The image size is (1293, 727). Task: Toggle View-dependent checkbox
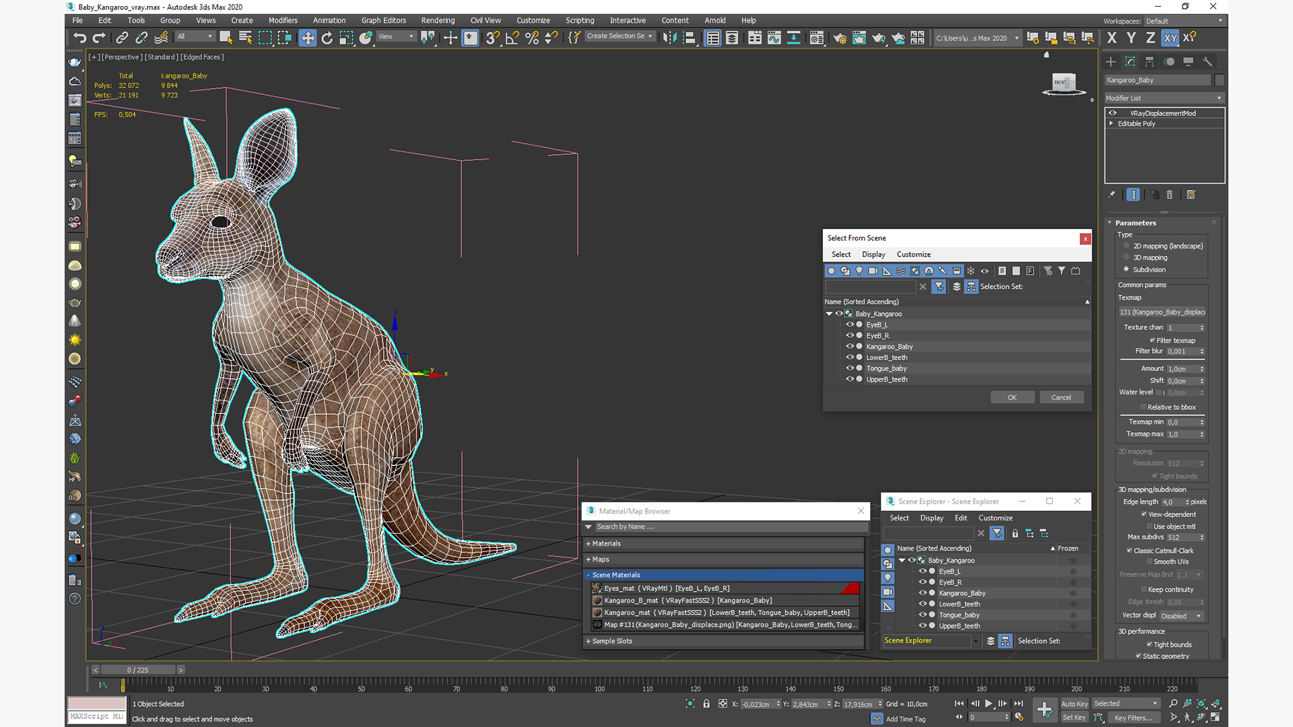(x=1143, y=514)
